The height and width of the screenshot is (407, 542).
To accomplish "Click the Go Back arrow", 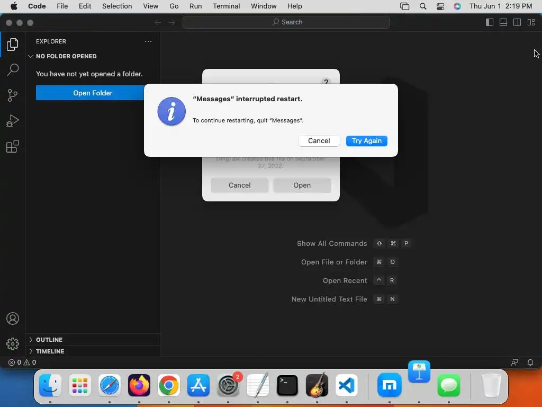I will pos(158,22).
